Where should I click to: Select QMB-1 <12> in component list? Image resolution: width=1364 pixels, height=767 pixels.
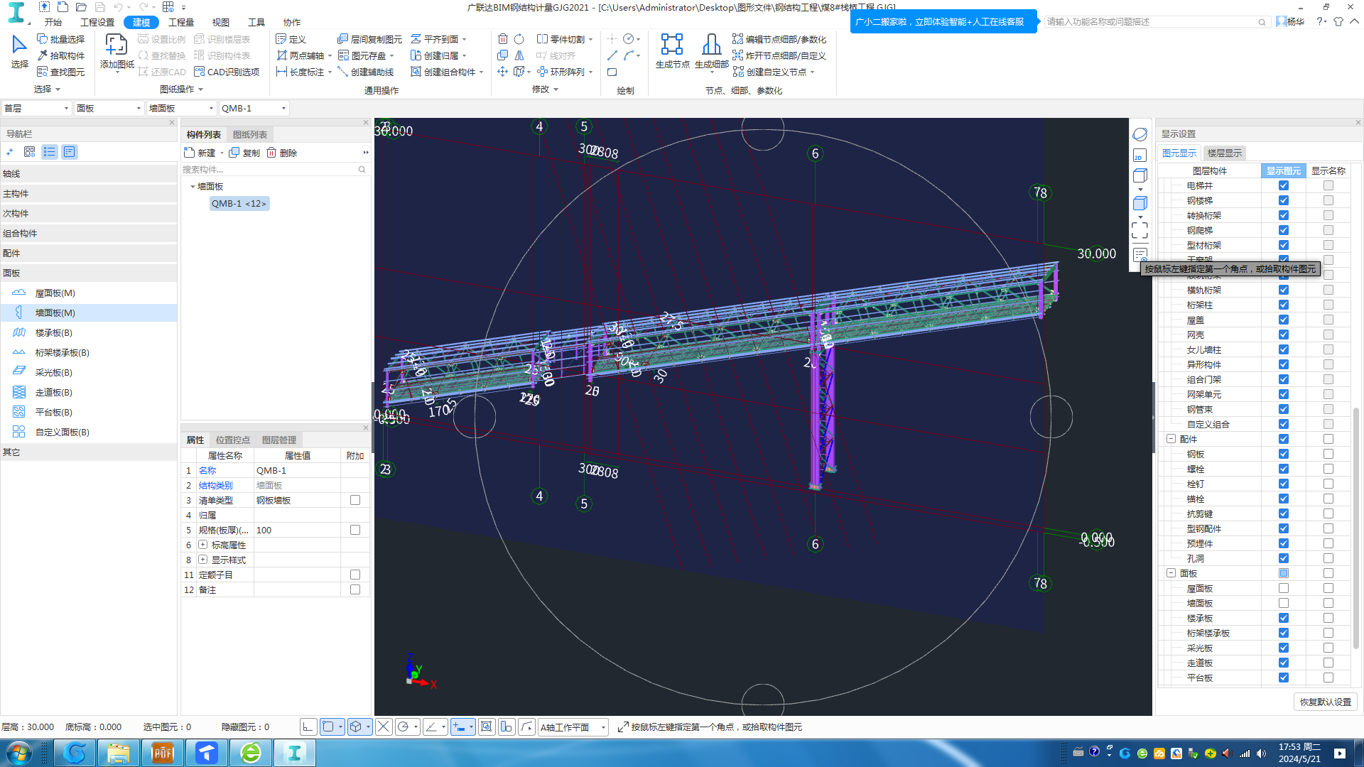[239, 203]
